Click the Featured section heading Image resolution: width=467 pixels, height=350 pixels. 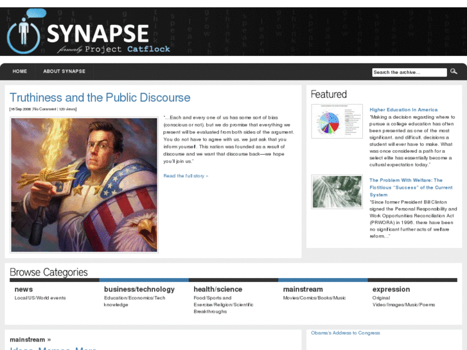pos(328,94)
